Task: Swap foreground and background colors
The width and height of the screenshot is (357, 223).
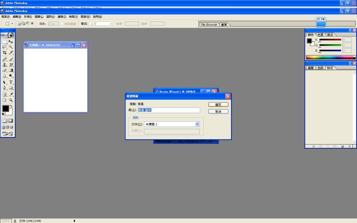Action: pyautogui.click(x=11, y=106)
